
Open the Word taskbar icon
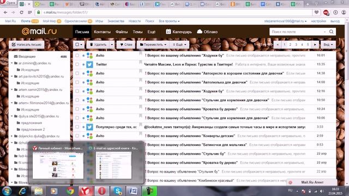pyautogui.click(x=133, y=191)
